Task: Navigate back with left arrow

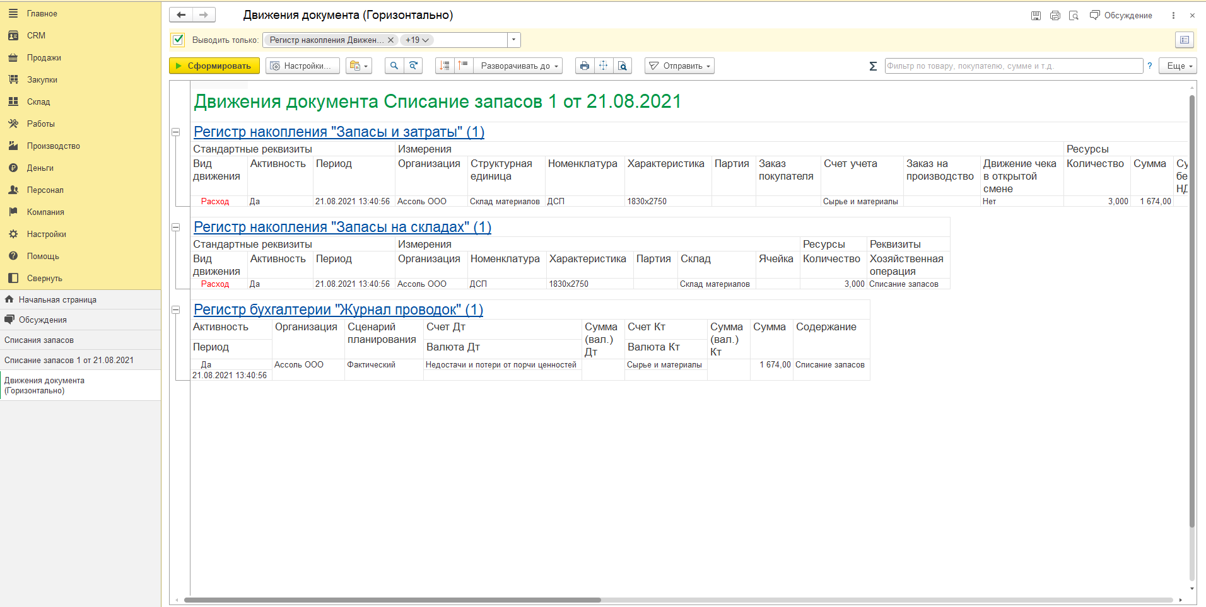Action: (181, 14)
